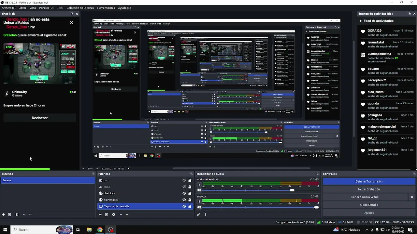This screenshot has height=234, width=417.
Task: Zoom in the preview with plus
Action: pyautogui.click(x=97, y=168)
